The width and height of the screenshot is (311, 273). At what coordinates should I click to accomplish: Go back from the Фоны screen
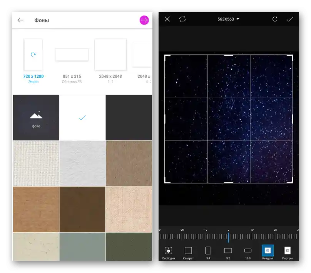(x=20, y=20)
